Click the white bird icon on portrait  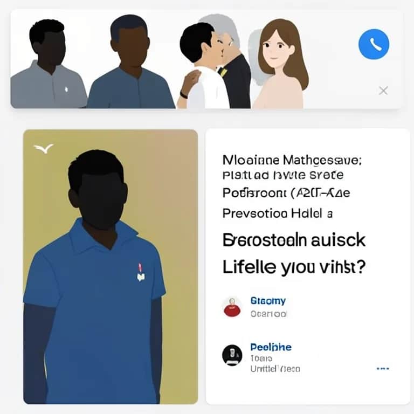point(44,148)
